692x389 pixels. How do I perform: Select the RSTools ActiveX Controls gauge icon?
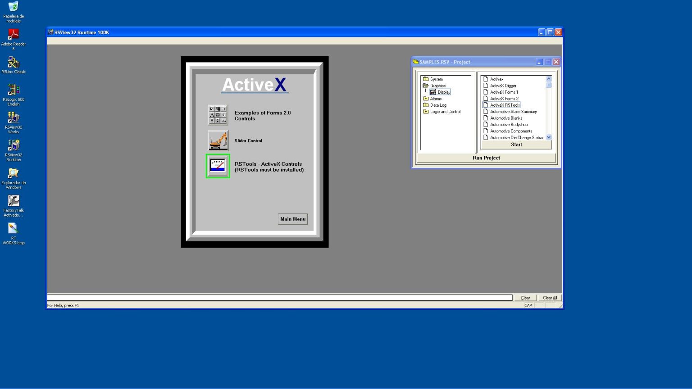tap(218, 166)
